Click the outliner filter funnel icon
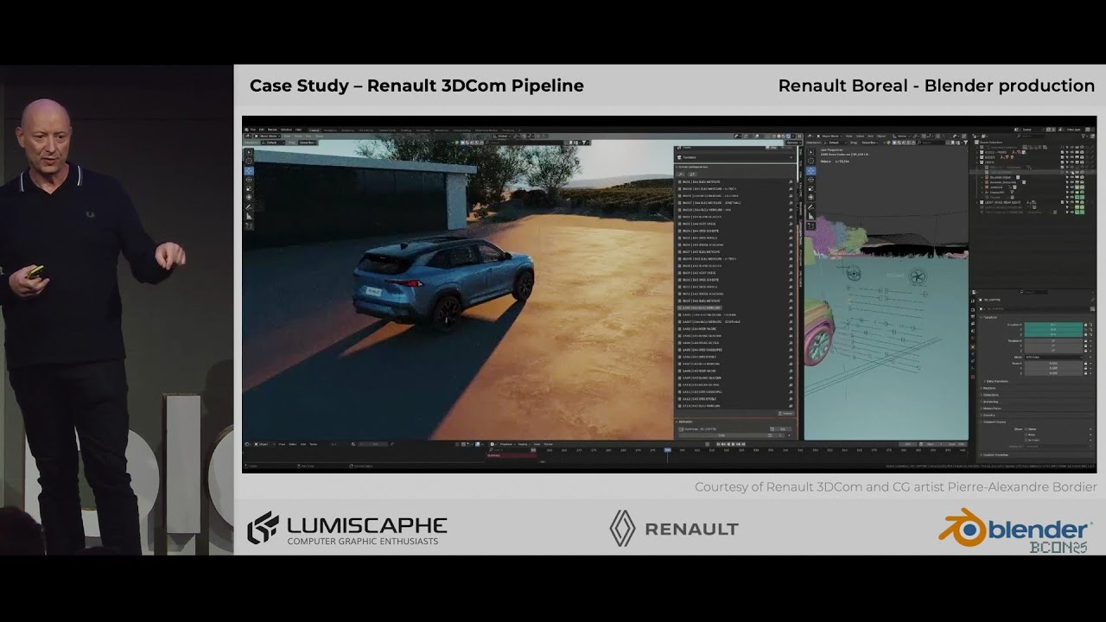Screen dimensions: 1106x622 [1083, 136]
